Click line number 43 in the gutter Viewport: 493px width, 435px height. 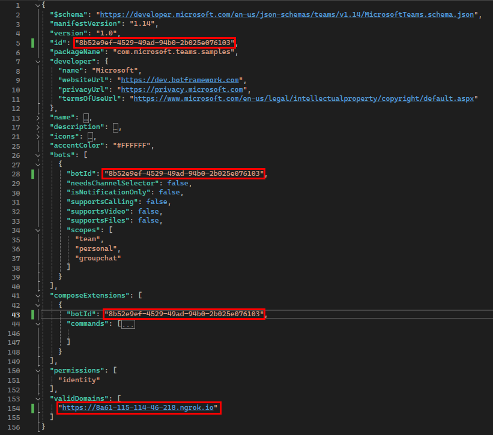tap(16, 315)
